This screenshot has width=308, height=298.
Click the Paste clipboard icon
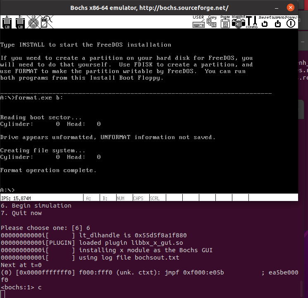pyautogui.click(x=225, y=22)
